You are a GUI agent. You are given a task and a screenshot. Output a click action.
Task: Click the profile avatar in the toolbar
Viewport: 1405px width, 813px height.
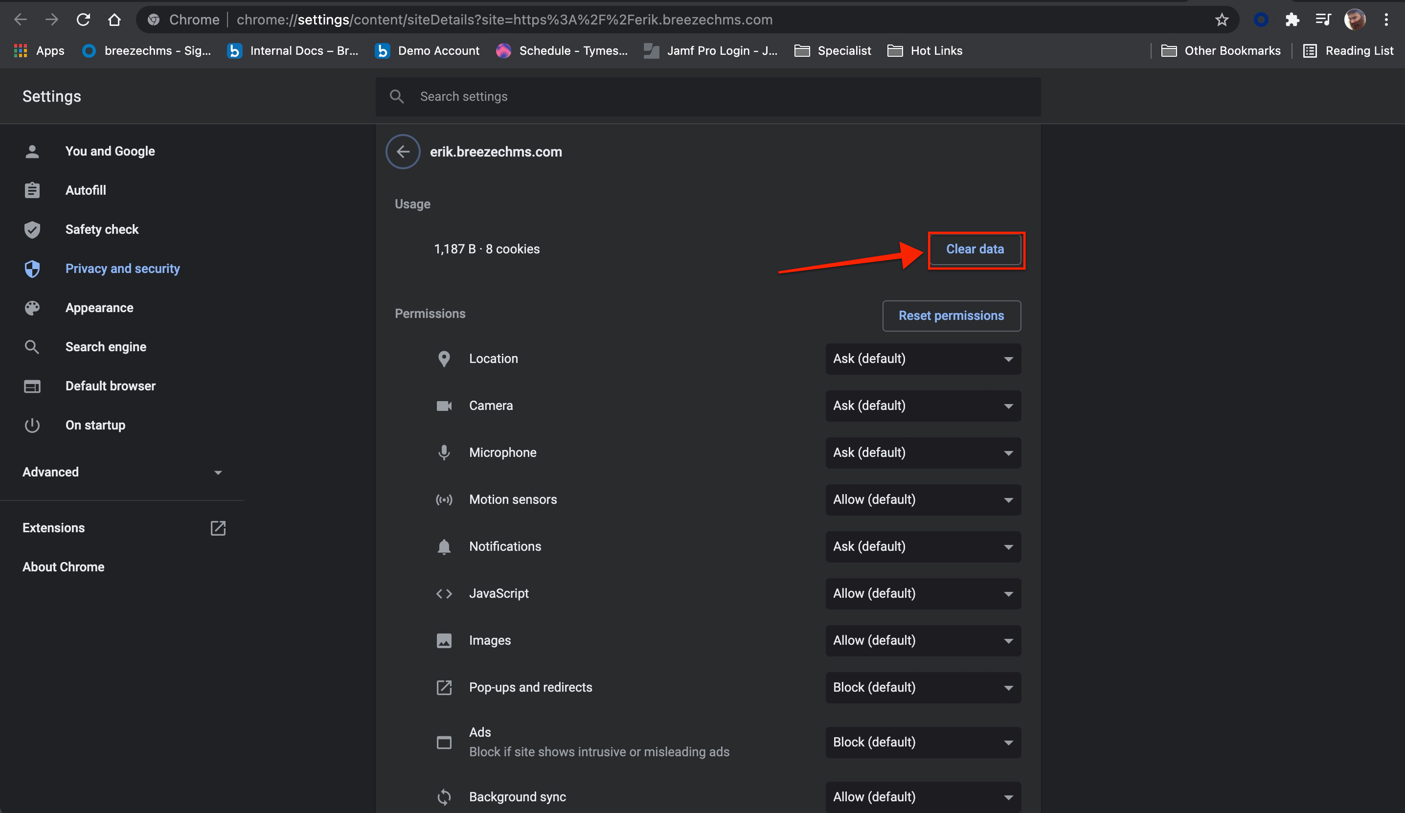[1355, 20]
